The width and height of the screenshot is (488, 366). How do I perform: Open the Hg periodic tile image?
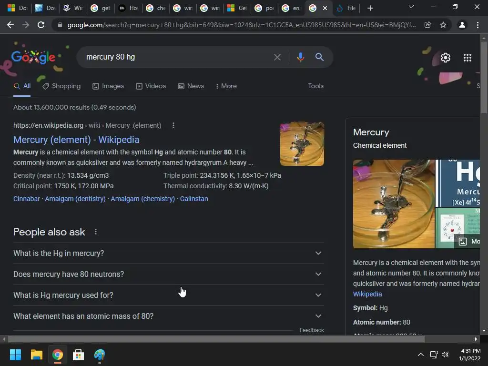[458, 183]
